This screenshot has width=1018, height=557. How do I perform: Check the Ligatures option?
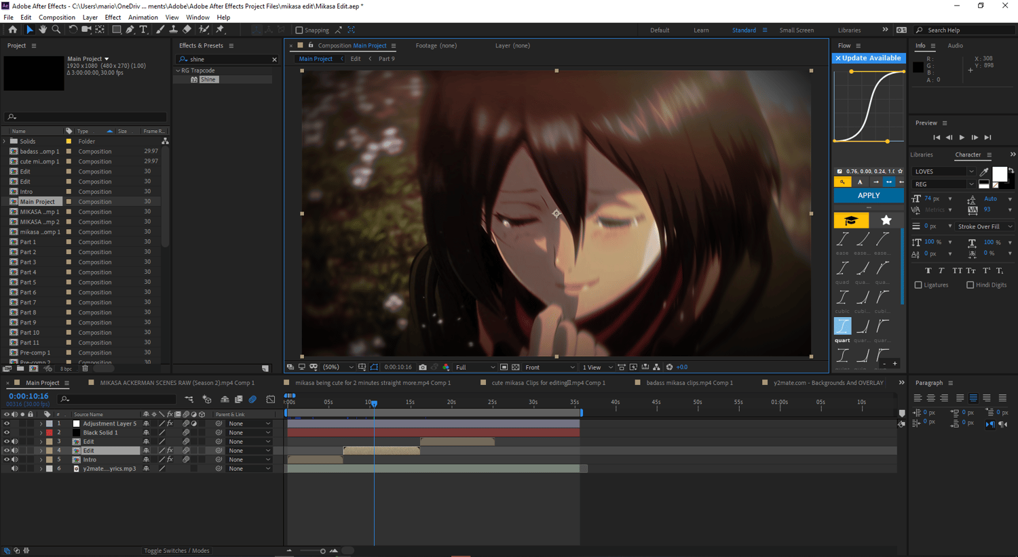(918, 285)
